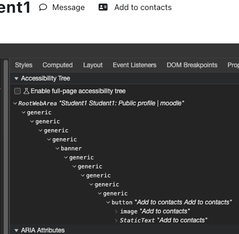Collapse the button "Add to contacts" node

108,202
